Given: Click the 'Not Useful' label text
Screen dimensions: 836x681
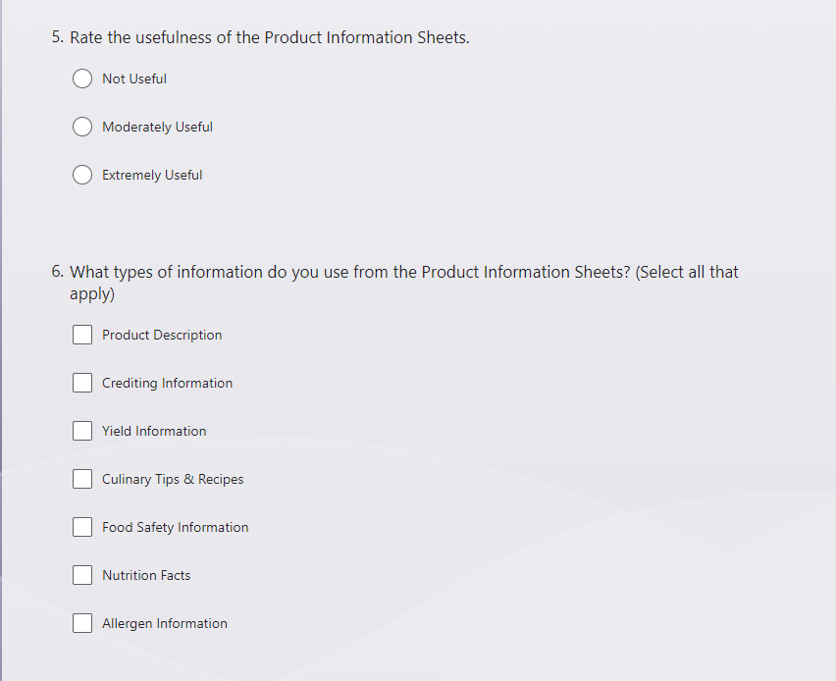Looking at the screenshot, I should pos(134,79).
